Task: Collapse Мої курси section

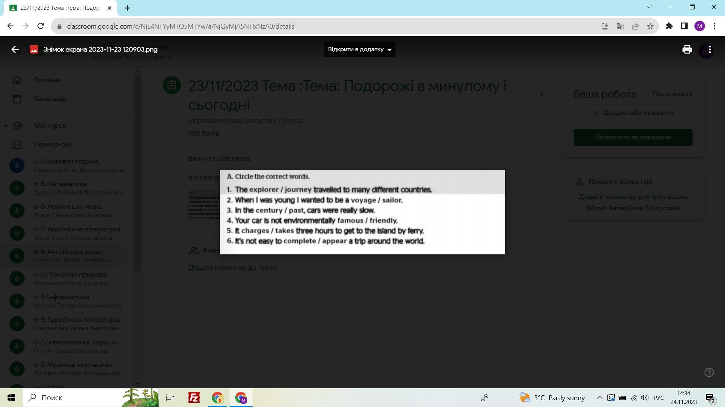Action: pos(5,125)
